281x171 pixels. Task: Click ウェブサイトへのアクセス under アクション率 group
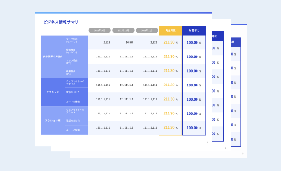76,111
